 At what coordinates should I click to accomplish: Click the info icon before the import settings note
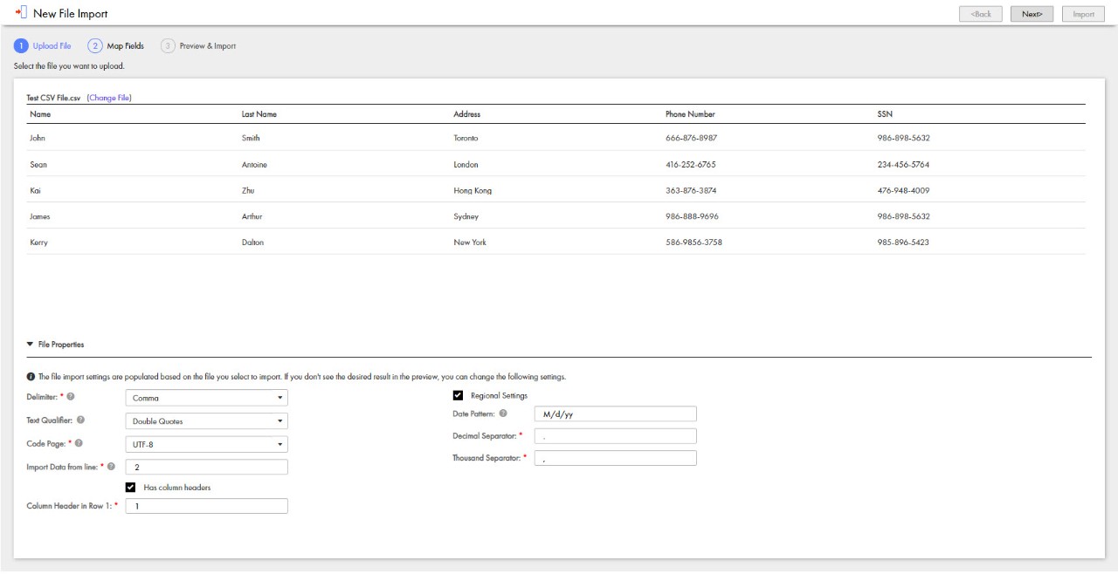coord(31,377)
